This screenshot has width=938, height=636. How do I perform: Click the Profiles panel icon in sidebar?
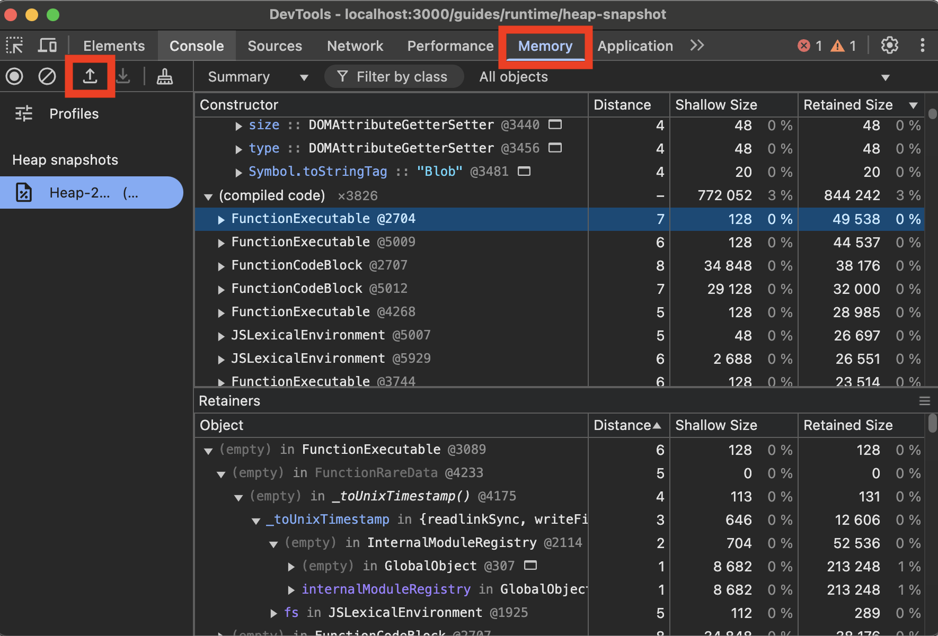coord(23,113)
